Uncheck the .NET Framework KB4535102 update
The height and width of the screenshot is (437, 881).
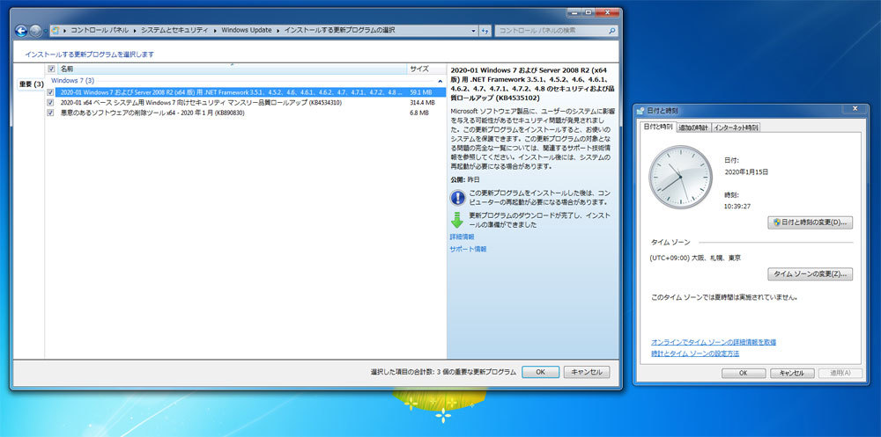tap(50, 92)
